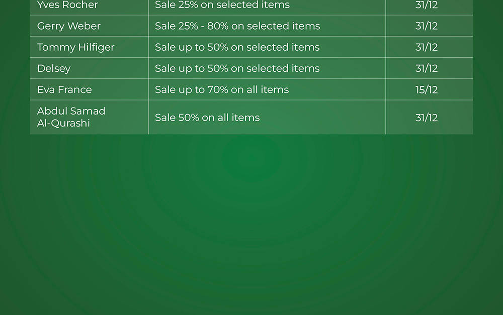Click the Tommy Hilfiger brand cell
Screen dimensions: 503x315
pyautogui.click(x=76, y=47)
